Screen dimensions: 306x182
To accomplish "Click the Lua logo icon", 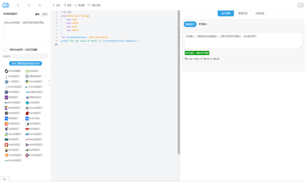I will [6, 129].
